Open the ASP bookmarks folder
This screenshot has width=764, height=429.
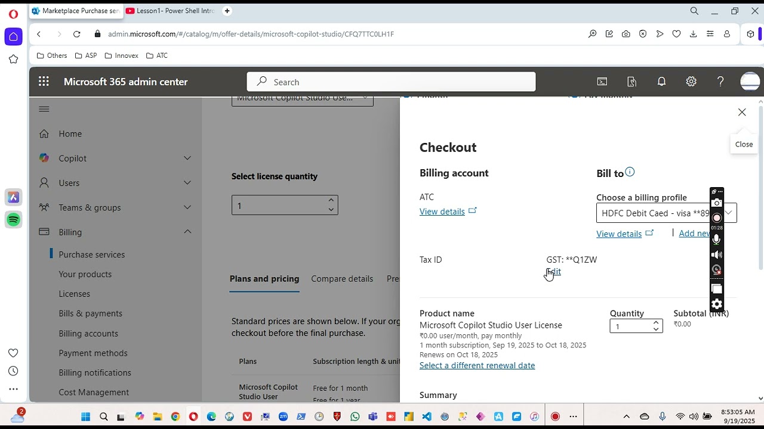coord(85,55)
